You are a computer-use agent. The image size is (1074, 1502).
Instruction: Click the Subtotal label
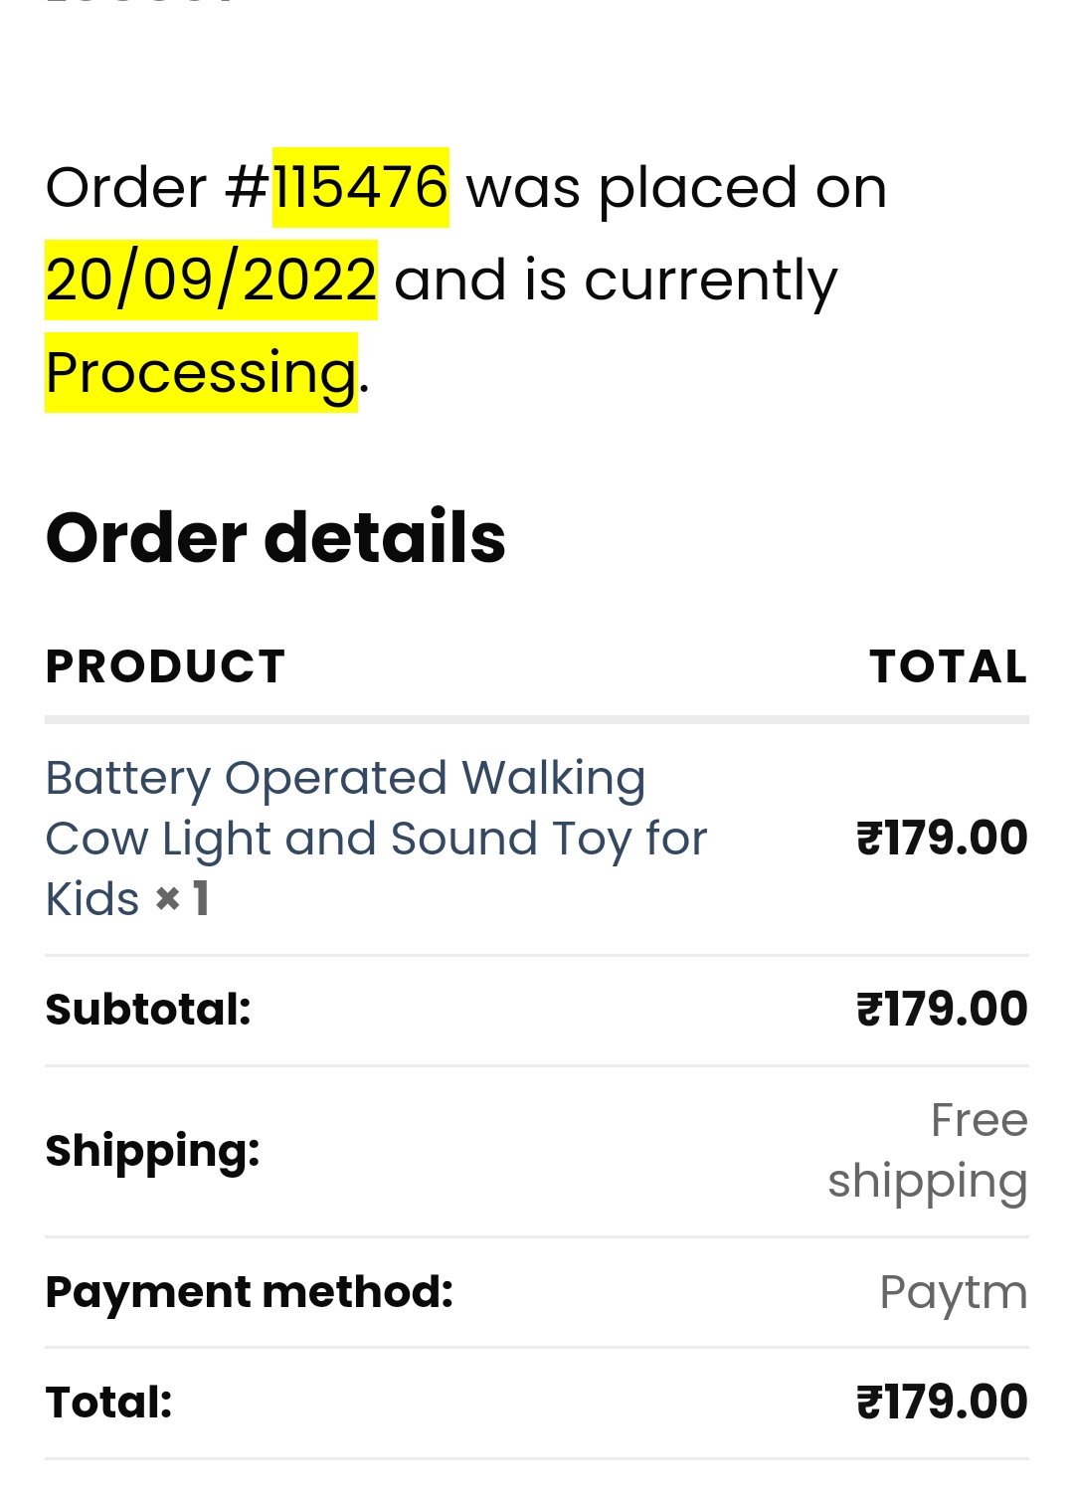tap(148, 1010)
